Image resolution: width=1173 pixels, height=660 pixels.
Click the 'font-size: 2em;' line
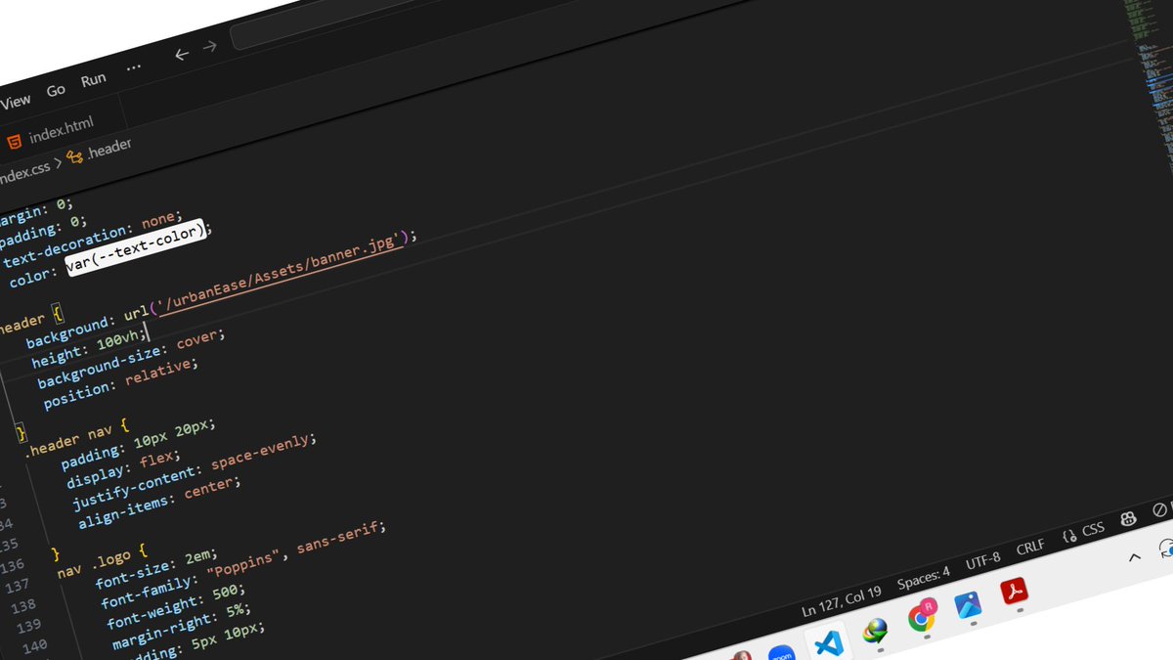coord(156,569)
